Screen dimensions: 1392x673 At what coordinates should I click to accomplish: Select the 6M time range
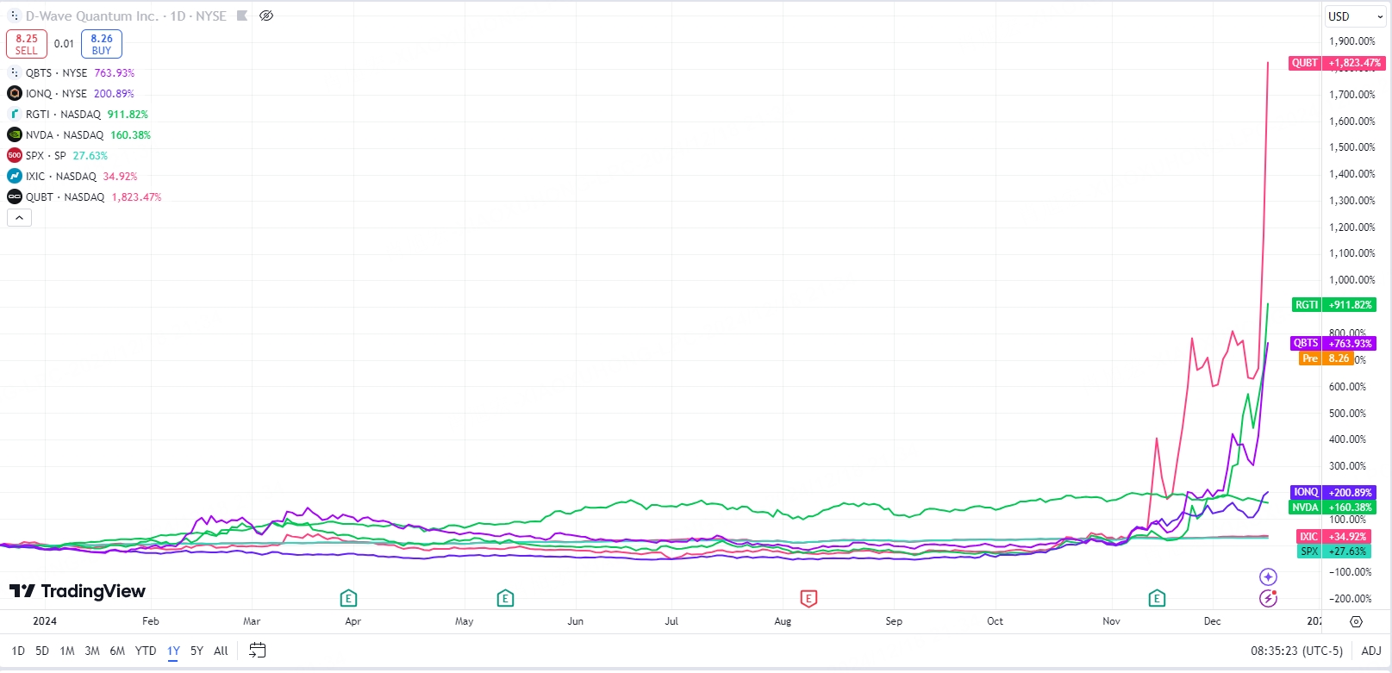click(117, 651)
